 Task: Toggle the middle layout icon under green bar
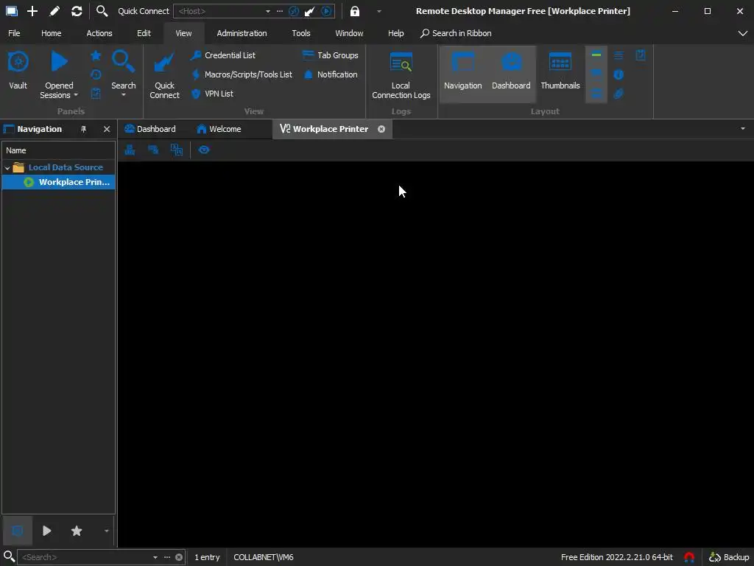(596, 74)
